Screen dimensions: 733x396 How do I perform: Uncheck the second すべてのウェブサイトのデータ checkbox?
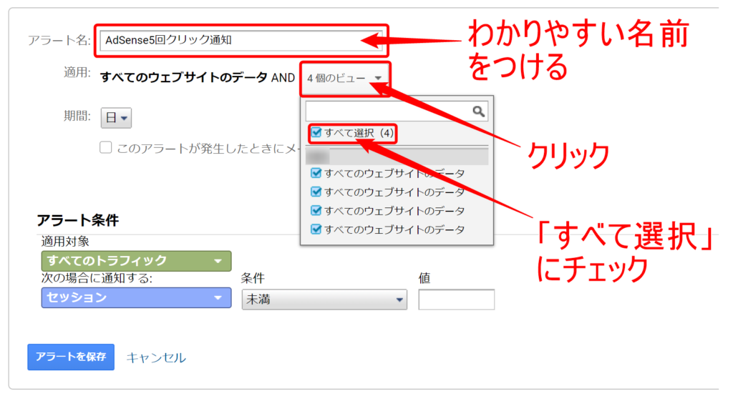tap(316, 192)
